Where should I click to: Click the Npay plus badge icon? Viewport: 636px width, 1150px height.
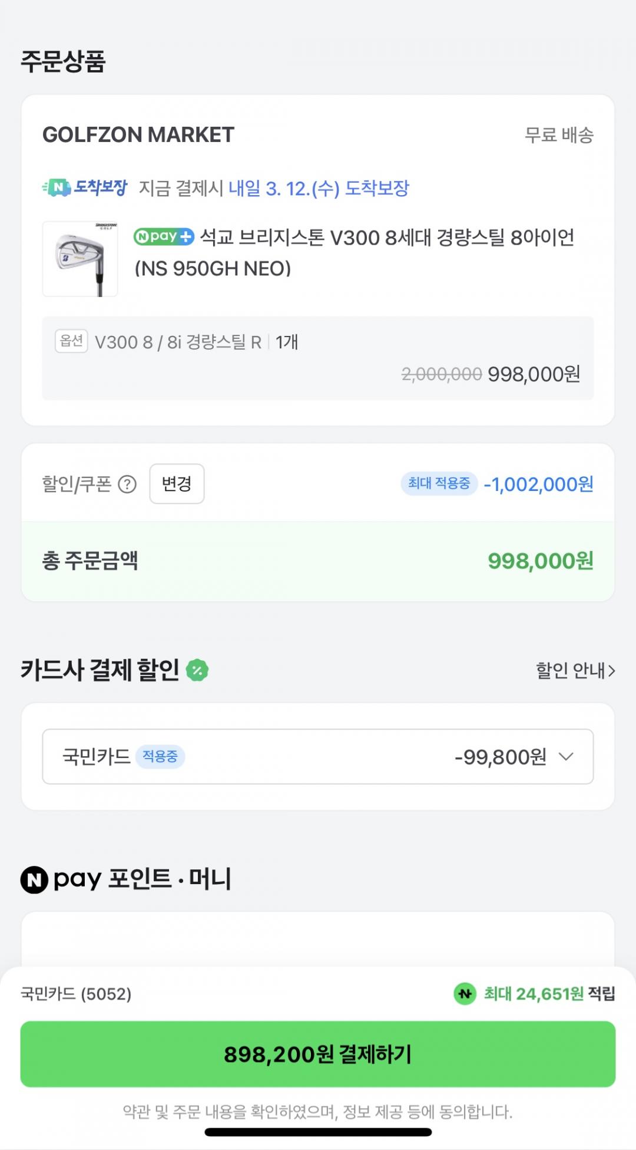pos(164,237)
